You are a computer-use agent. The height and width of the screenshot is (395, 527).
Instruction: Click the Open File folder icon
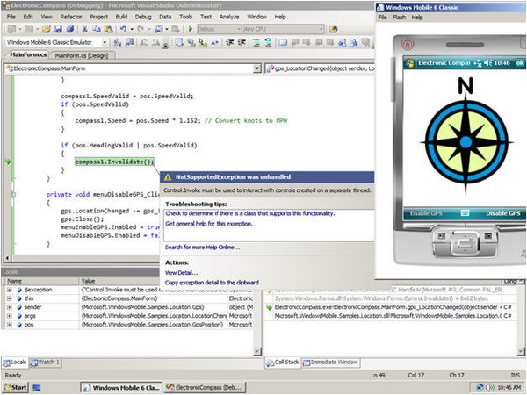click(47, 29)
